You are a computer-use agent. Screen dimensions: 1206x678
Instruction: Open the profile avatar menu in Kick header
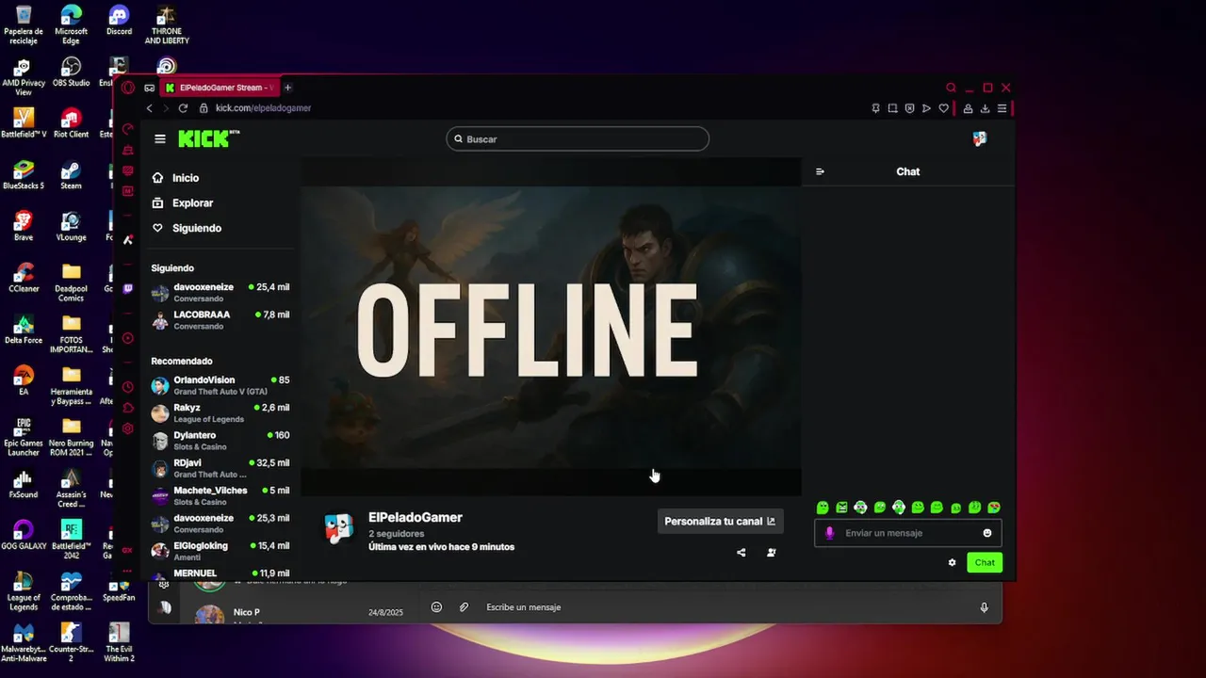click(980, 138)
